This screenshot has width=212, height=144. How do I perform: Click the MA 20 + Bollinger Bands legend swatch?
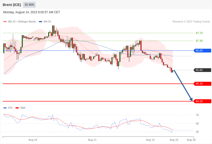[5, 22]
